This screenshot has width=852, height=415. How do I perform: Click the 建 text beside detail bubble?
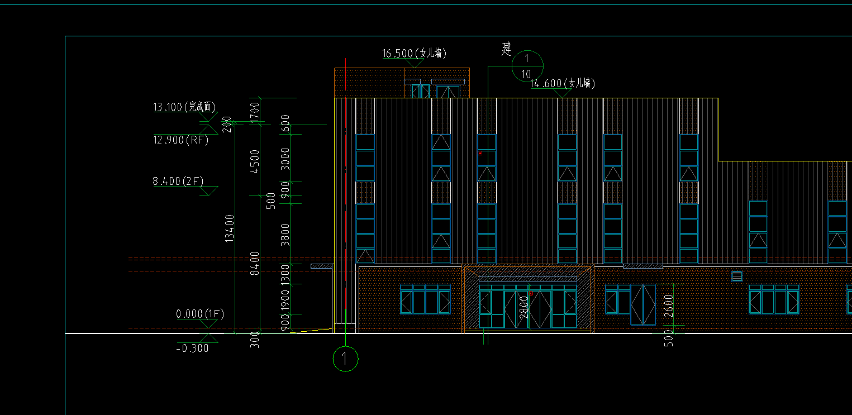506,49
